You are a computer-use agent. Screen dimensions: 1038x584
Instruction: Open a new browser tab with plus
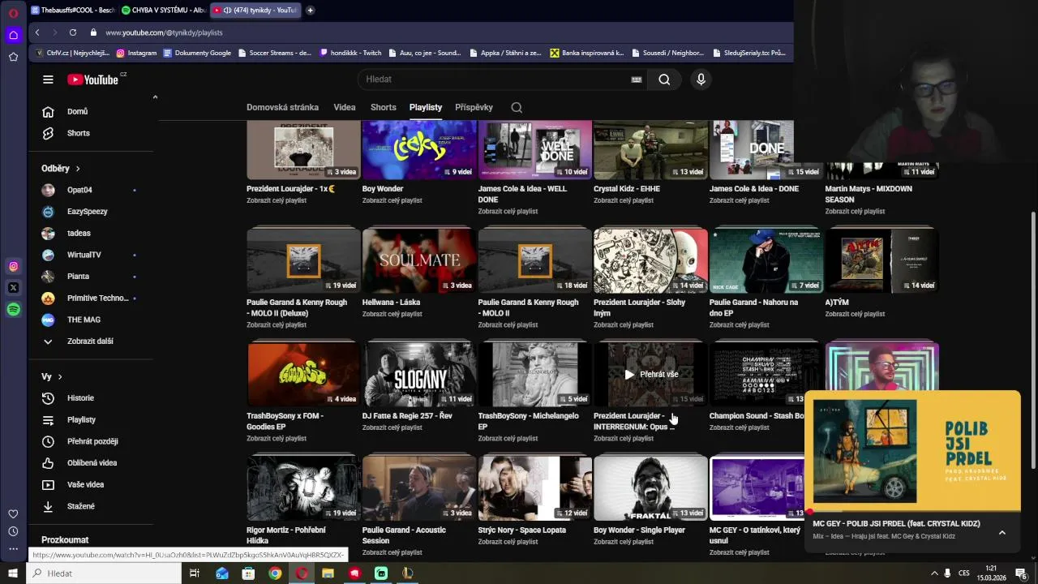[310, 11]
